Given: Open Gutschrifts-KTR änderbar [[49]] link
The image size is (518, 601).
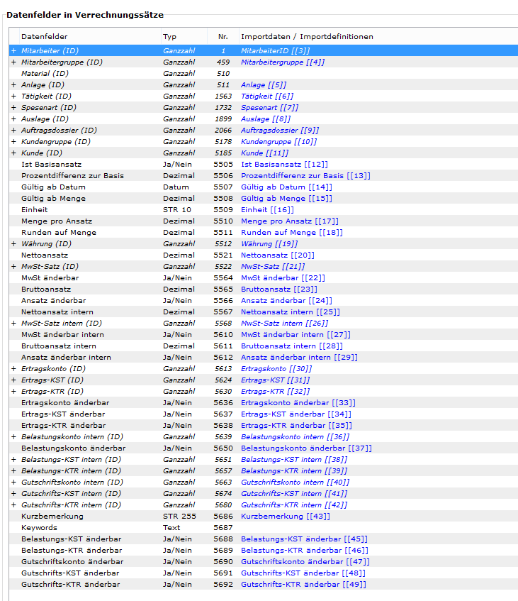Looking at the screenshot, I should (302, 585).
